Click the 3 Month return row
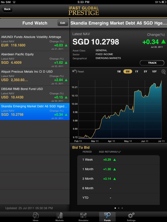 118,179
